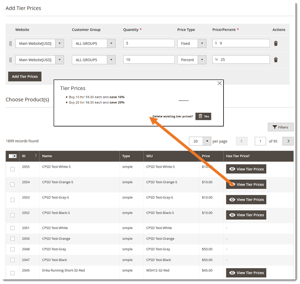This screenshot has height=284, width=300.
Task: Delete the second tier price row trash icon
Action: pos(275,60)
